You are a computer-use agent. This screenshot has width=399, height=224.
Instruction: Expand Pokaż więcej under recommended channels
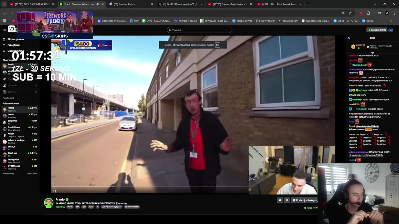(x=8, y=174)
